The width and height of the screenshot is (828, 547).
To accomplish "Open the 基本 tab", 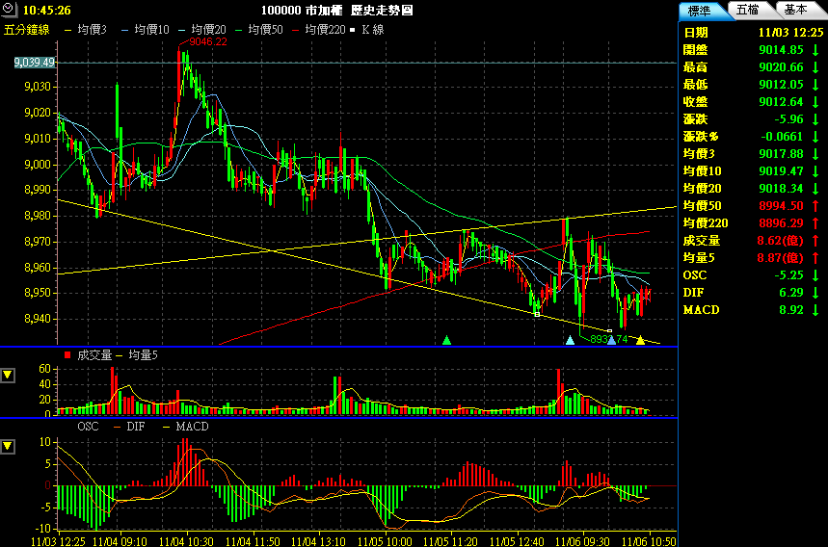I will tap(795, 10).
